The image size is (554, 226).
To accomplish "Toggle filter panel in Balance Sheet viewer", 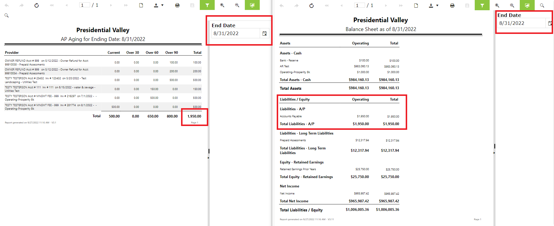I will coord(482,5).
